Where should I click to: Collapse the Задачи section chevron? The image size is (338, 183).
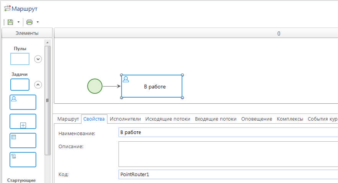click(38, 85)
